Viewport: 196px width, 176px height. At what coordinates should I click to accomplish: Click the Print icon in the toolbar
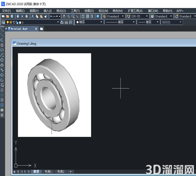(x=18, y=16)
